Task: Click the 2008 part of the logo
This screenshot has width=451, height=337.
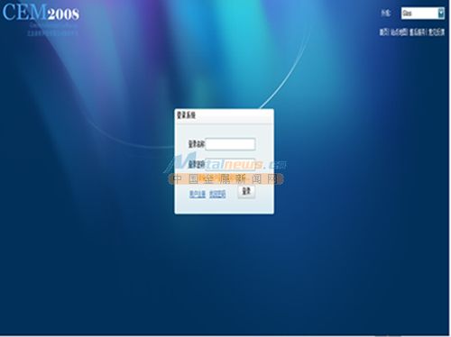Action: [63, 14]
